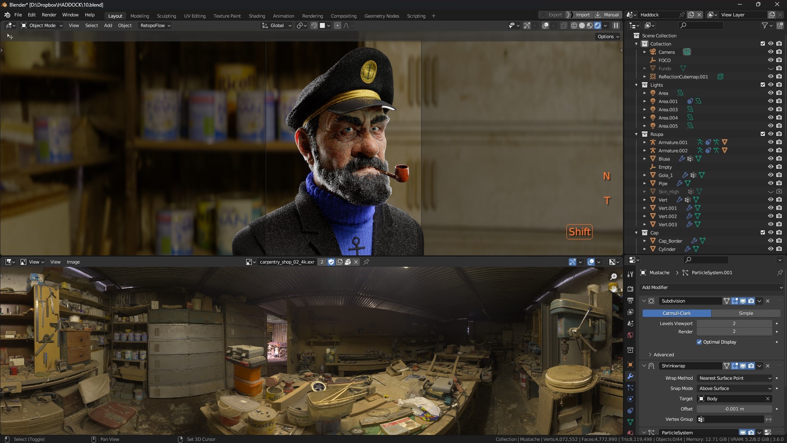This screenshot has width=787, height=443.
Task: Click the Levels Viewport value field
Action: coord(734,324)
